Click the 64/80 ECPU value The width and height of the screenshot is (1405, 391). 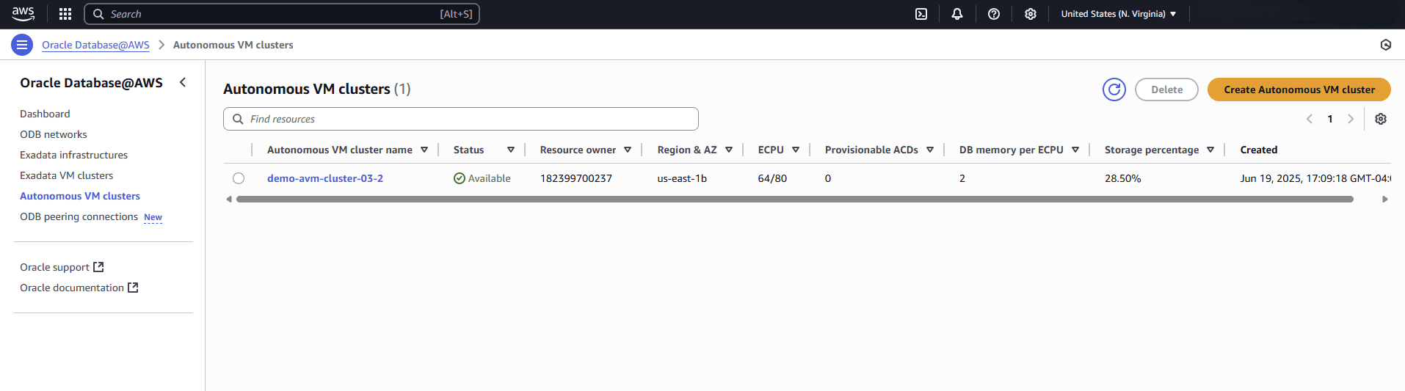[772, 178]
